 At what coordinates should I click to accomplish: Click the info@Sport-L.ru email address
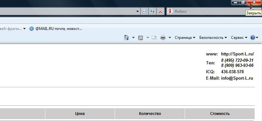pyautogui.click(x=237, y=78)
